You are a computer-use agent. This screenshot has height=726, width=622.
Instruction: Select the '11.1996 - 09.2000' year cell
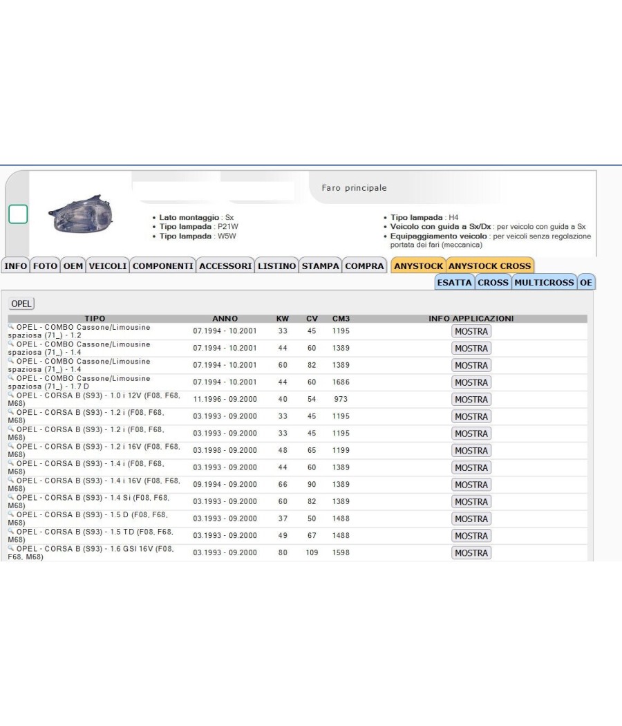pyautogui.click(x=225, y=399)
